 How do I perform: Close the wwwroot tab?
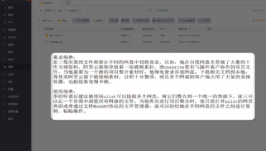[x=63, y=3]
